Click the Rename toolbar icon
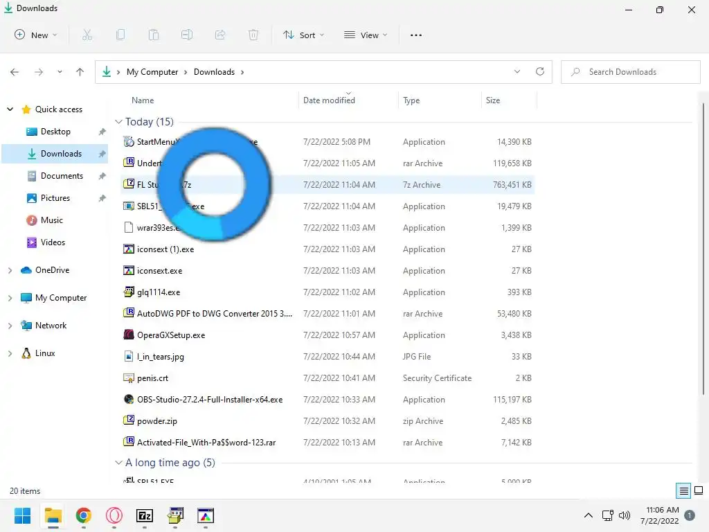 coord(187,35)
